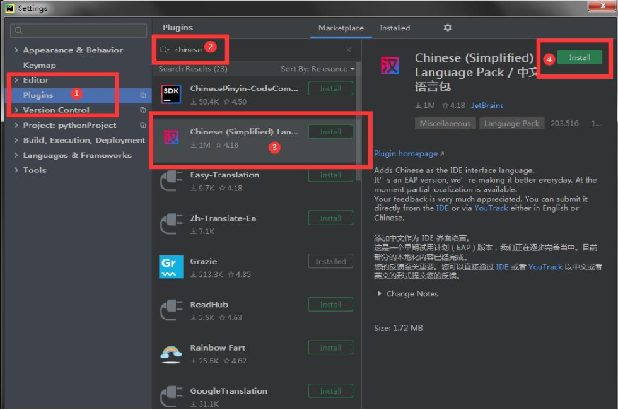
Task: Click the large Chinese language pack icon in details
Action: click(x=390, y=66)
